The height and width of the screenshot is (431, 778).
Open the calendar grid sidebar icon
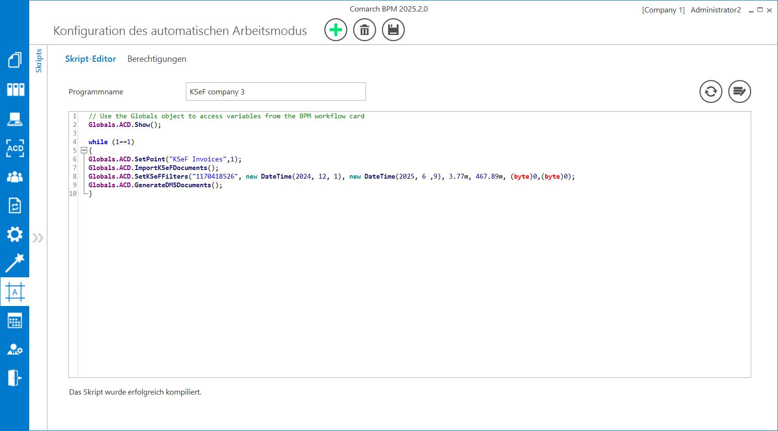(15, 321)
